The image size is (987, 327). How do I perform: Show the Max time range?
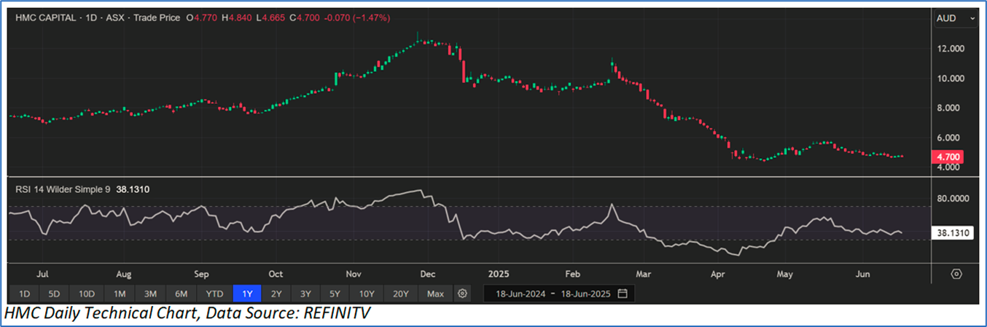[x=435, y=293]
